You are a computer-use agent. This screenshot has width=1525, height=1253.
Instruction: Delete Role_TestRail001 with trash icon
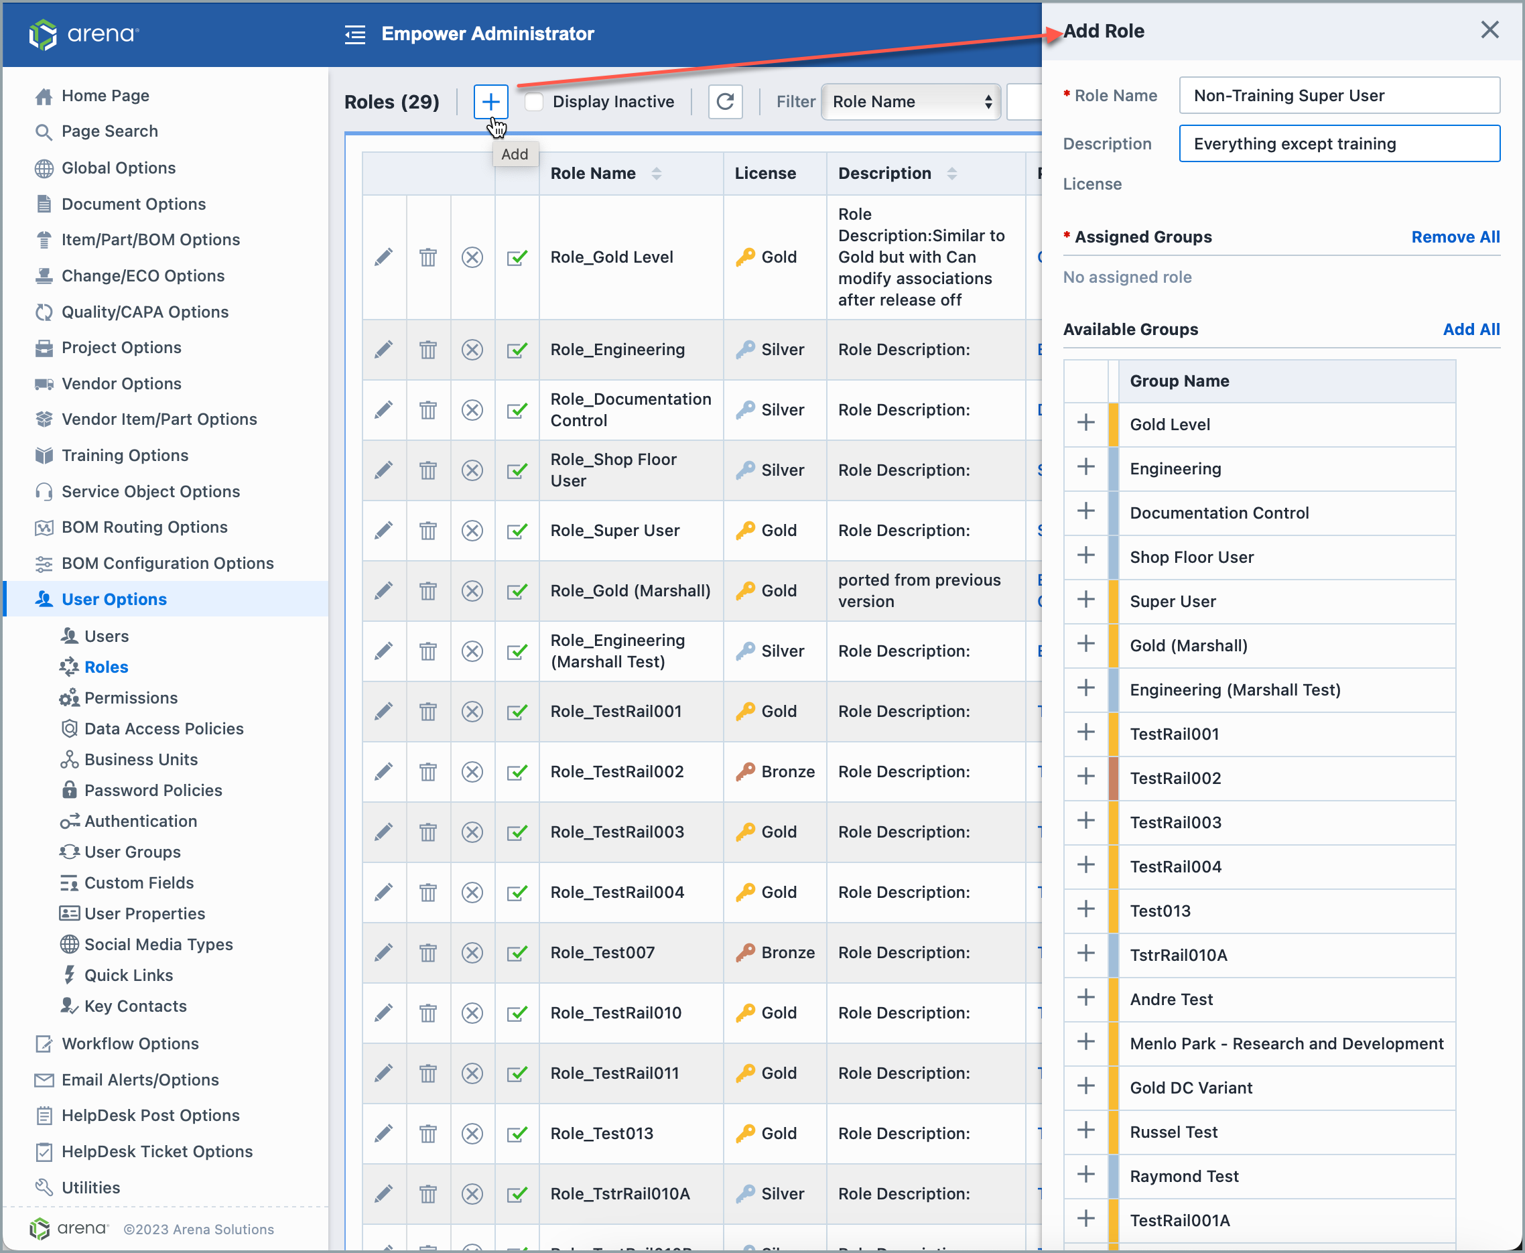[x=428, y=712]
